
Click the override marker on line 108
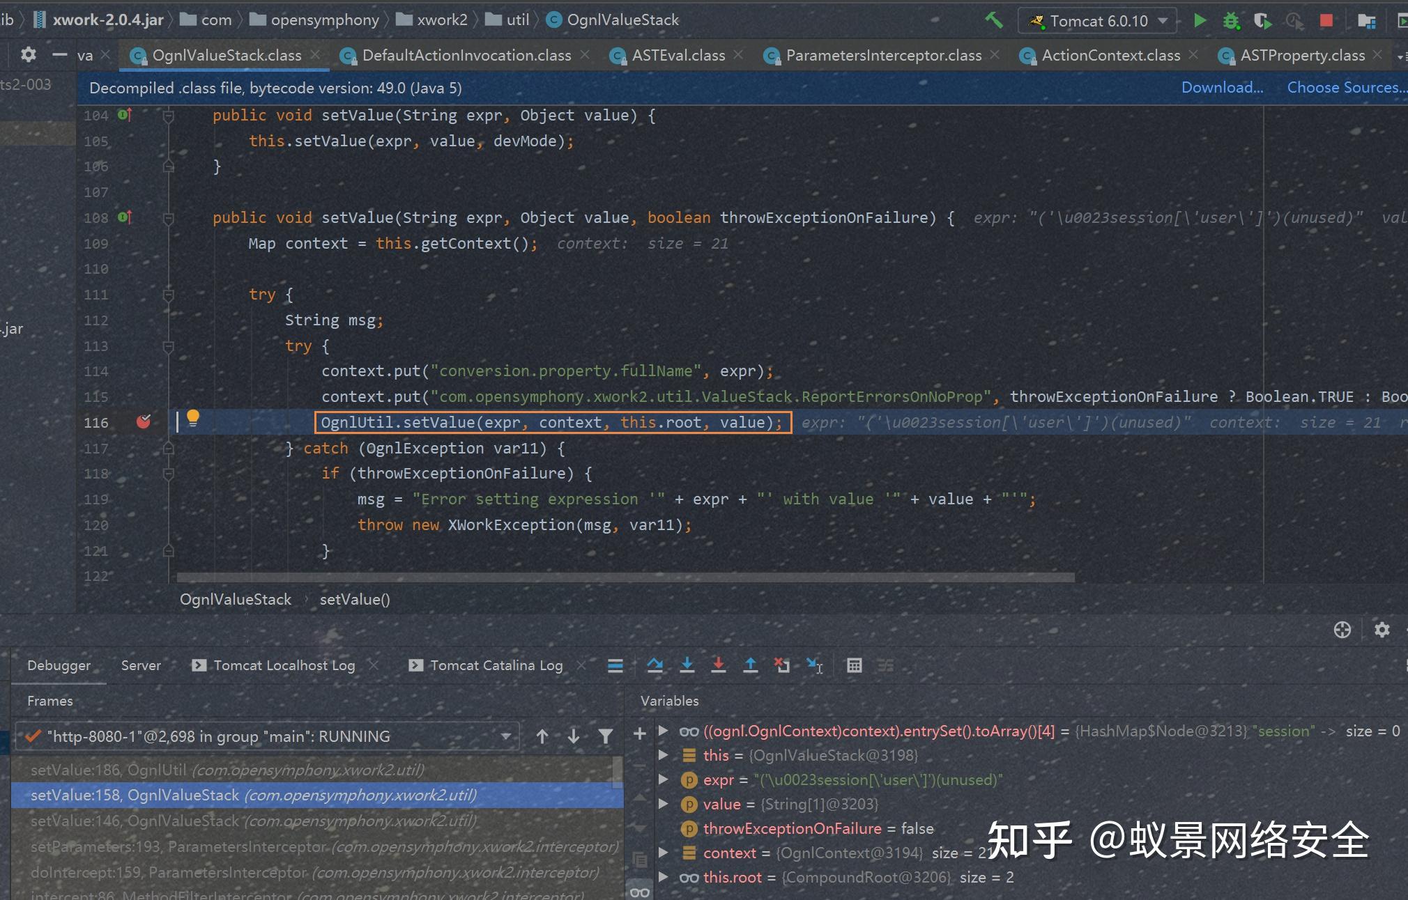[x=125, y=217]
